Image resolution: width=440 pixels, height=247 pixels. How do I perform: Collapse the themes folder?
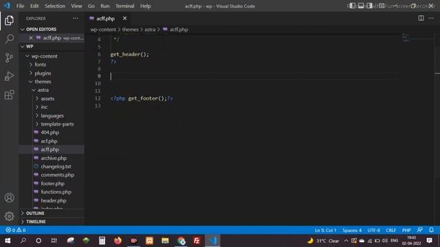pyautogui.click(x=30, y=82)
